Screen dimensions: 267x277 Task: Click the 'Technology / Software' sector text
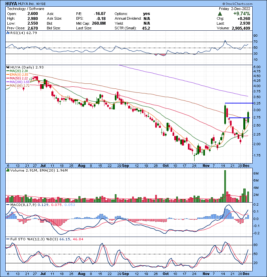coord(26,9)
